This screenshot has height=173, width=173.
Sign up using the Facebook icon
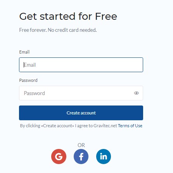[81, 156]
